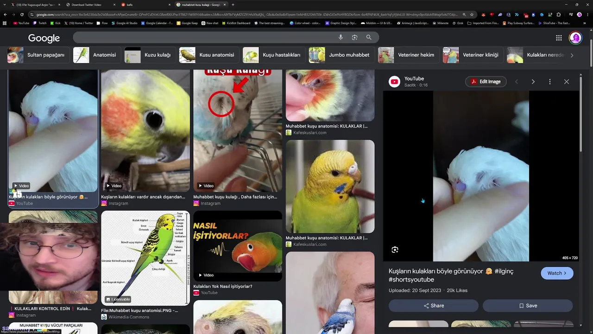Bookmark this page with the star icon
The width and height of the screenshot is (593, 334).
[472, 14]
